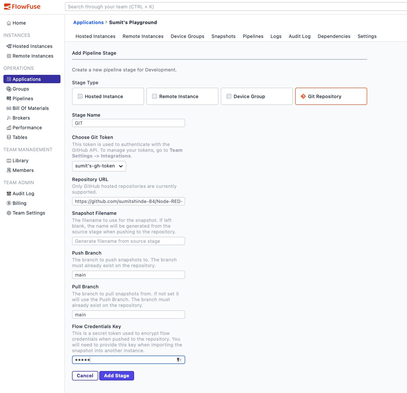
Task: Click the FlowFuse logo
Action: 22,7
